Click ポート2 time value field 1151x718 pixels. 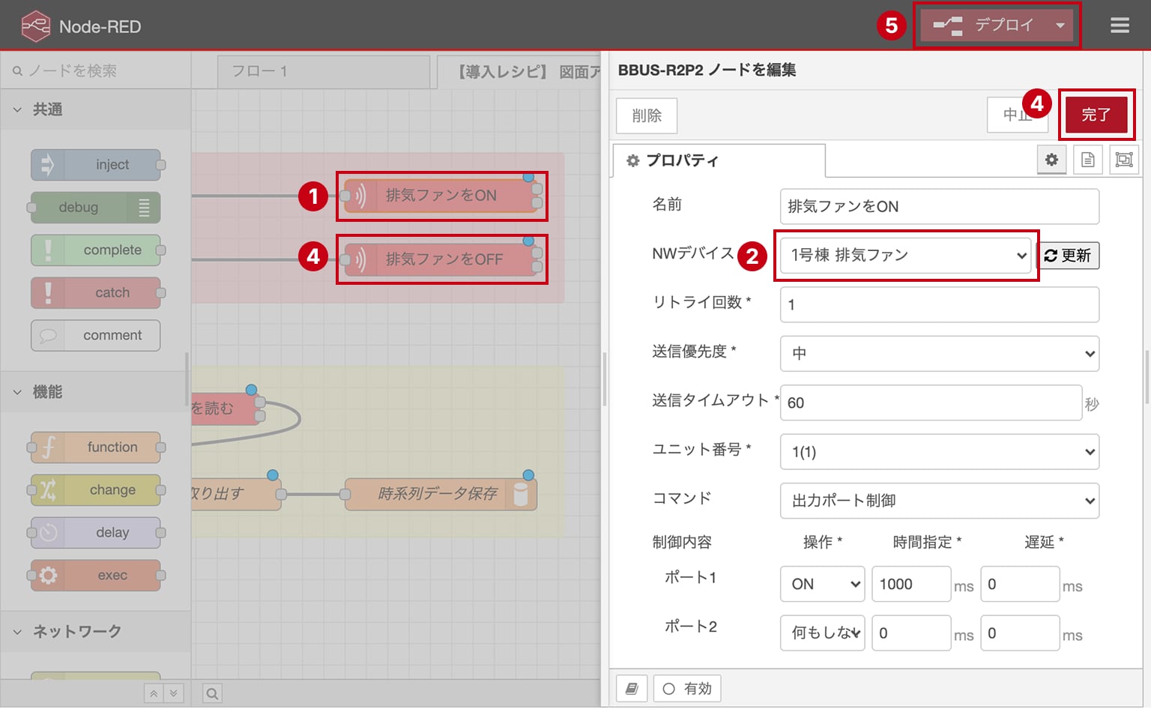911,633
